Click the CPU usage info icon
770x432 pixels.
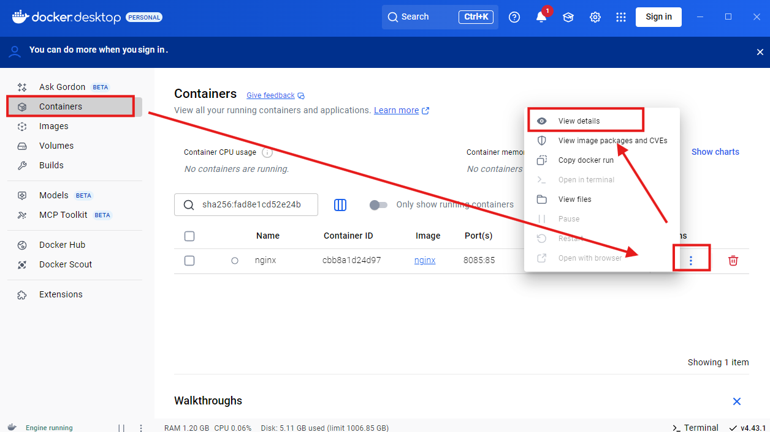coord(267,152)
